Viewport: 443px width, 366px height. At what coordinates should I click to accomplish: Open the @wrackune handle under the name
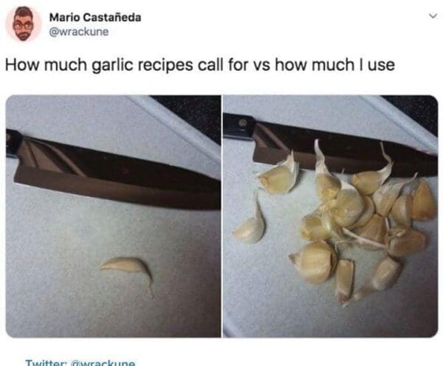point(79,31)
